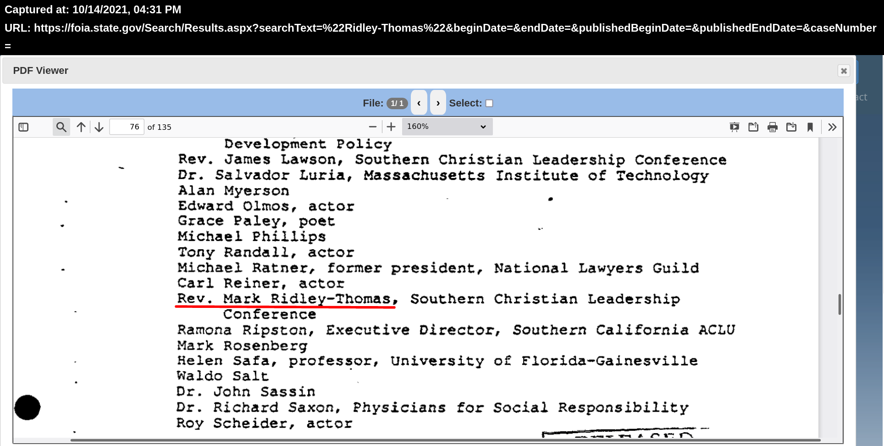The height and width of the screenshot is (446, 884).
Task: Click the name 'Alan Myerson'
Action: tap(234, 190)
